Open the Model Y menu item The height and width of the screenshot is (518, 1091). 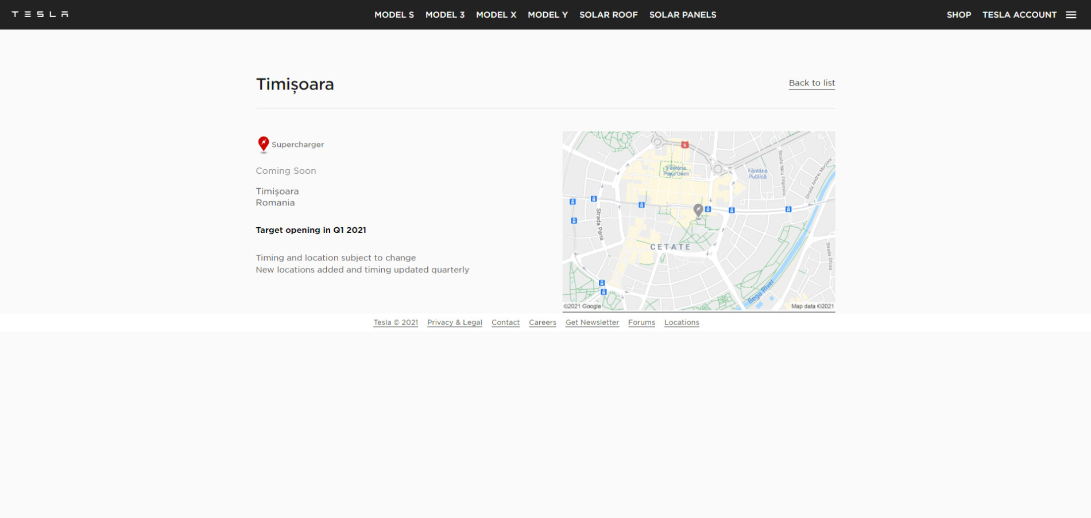pyautogui.click(x=548, y=15)
